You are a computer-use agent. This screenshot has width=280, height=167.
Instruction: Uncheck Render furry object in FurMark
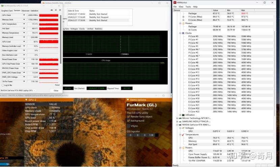tap(129, 116)
